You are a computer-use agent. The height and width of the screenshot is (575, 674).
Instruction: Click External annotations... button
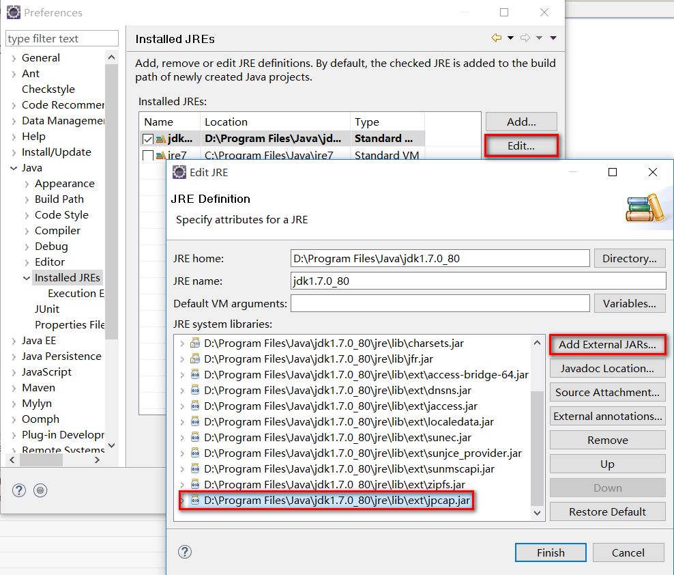pyautogui.click(x=607, y=416)
